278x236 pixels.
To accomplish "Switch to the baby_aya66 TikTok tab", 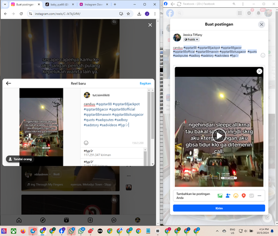I will coord(59,4).
